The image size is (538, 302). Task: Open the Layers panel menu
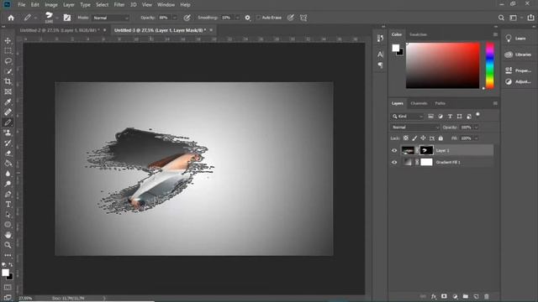pos(495,103)
